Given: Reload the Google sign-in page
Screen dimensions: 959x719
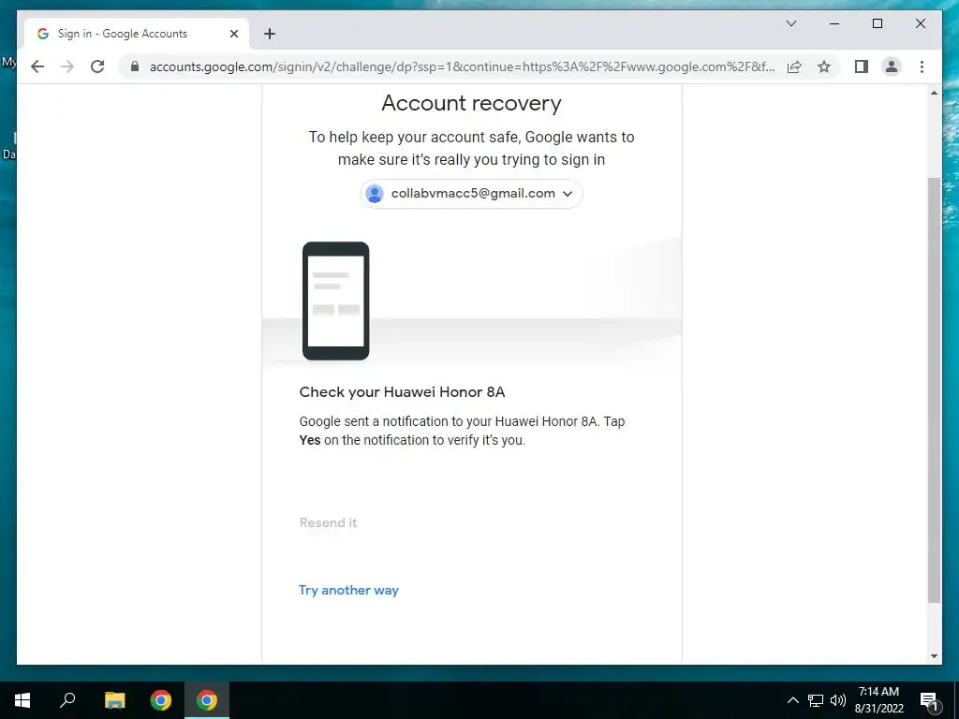Looking at the screenshot, I should [x=97, y=66].
